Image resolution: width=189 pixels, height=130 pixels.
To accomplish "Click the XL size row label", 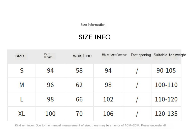I will pyautogui.click(x=22, y=114).
